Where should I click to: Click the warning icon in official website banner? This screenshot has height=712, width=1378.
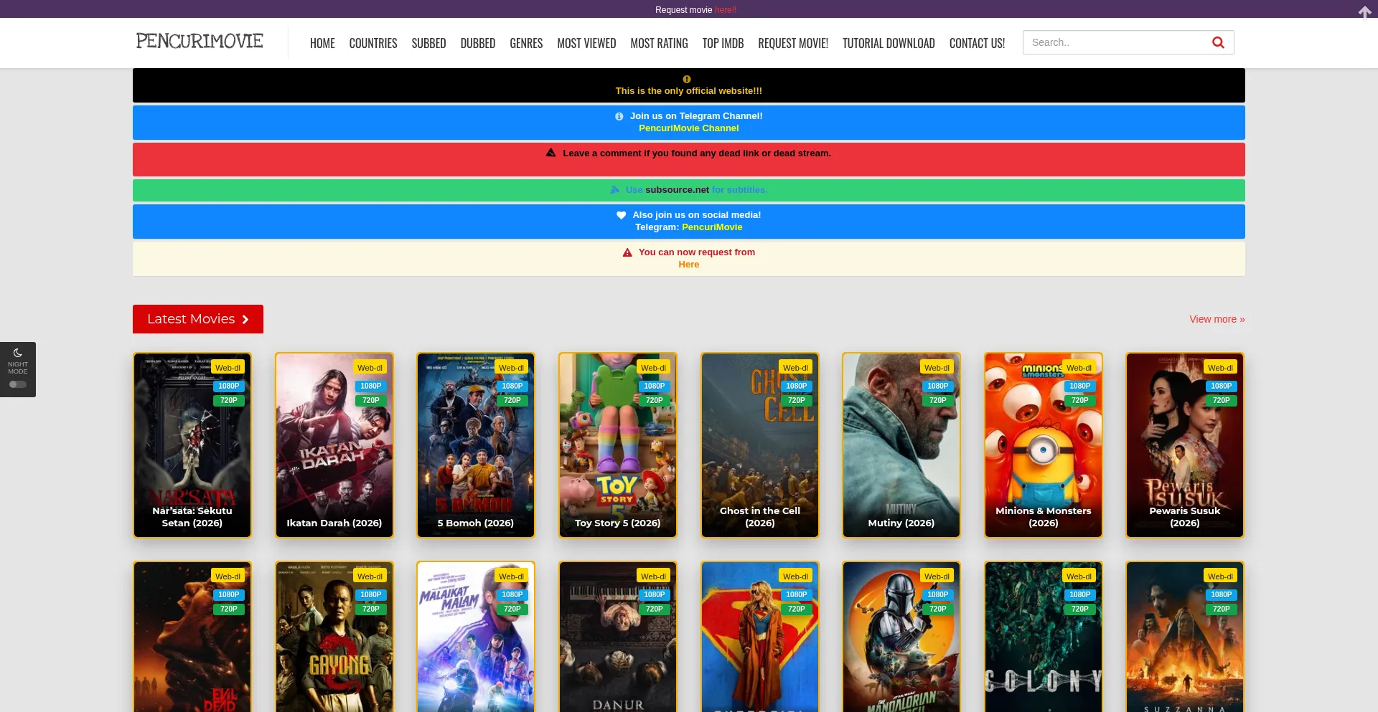coord(687,79)
